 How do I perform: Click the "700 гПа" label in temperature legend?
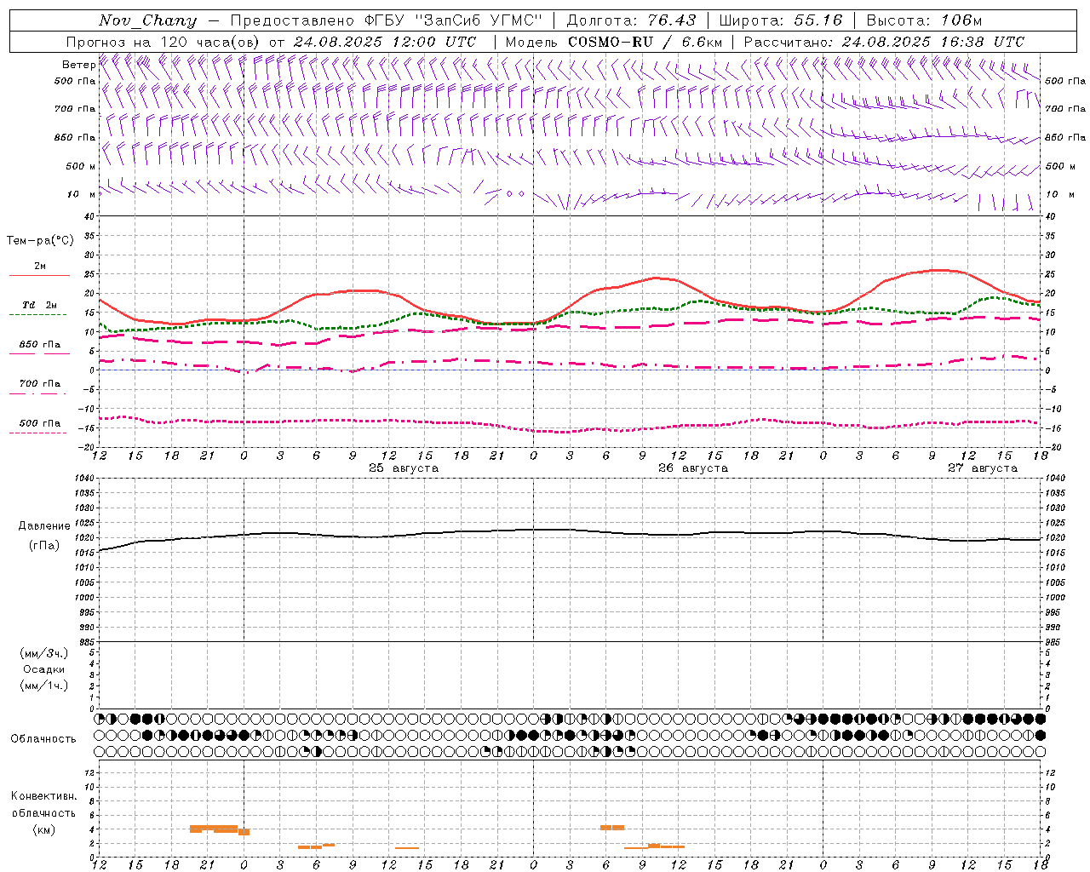[39, 383]
